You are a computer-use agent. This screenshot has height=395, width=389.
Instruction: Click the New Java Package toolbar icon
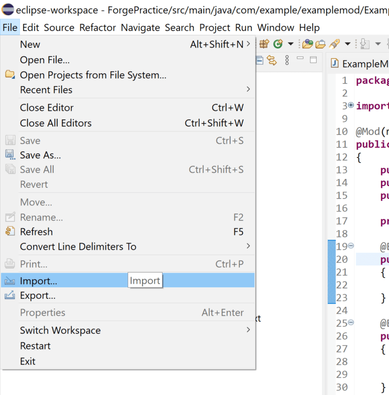tap(264, 44)
